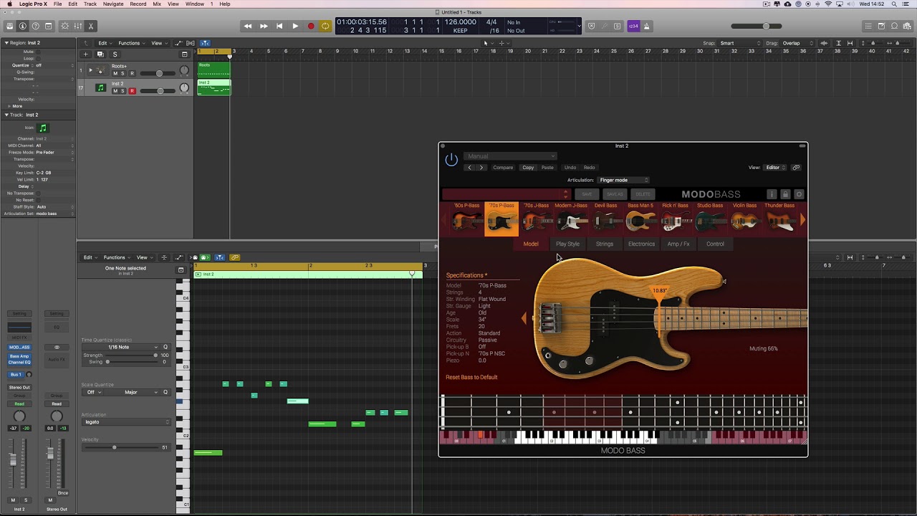The width and height of the screenshot is (917, 516).
Task: Open the View Editor dropdown in plugin
Action: pyautogui.click(x=775, y=168)
